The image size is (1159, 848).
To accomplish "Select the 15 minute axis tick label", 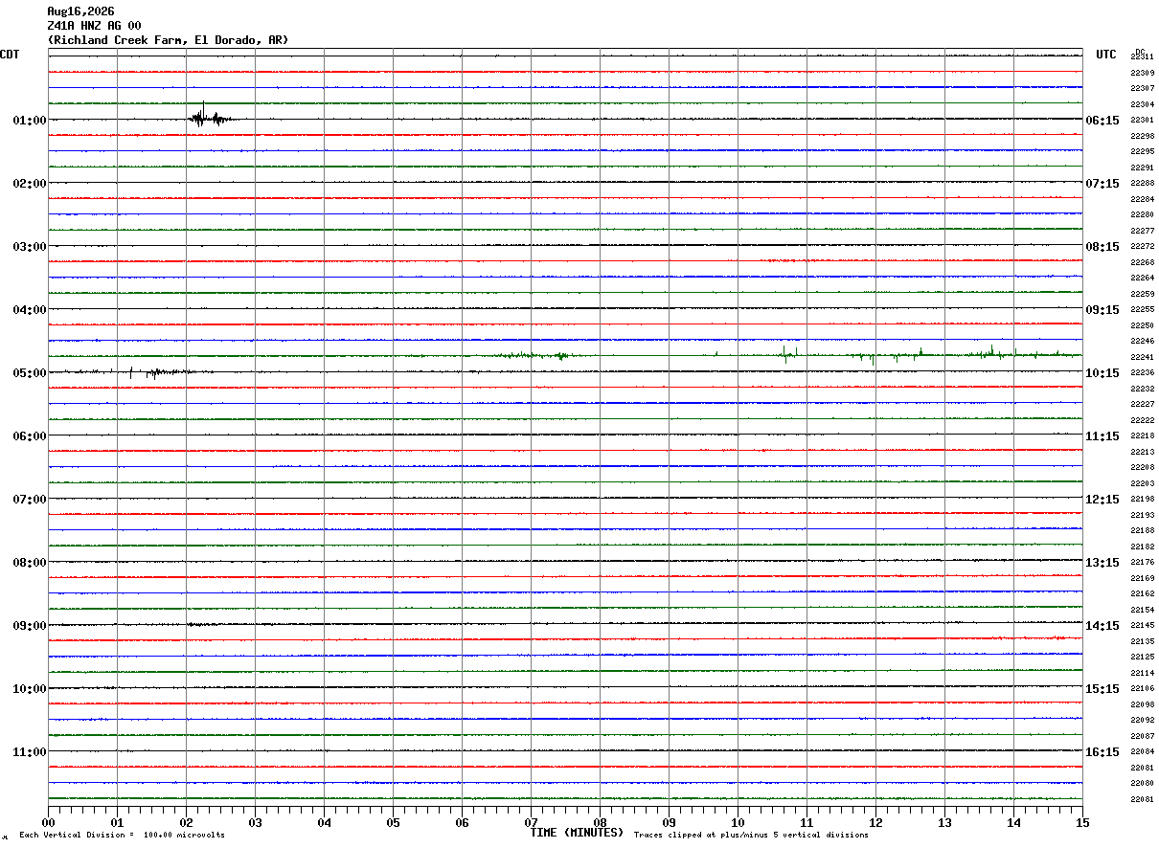I will click(x=1082, y=823).
